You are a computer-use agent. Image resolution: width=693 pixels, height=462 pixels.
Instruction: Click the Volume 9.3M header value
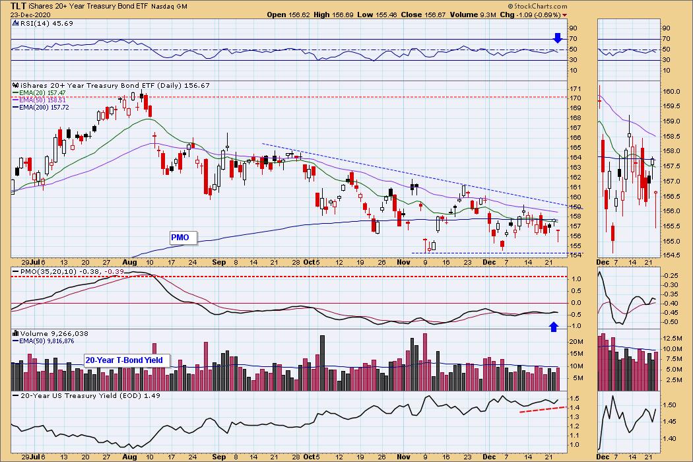click(x=473, y=15)
